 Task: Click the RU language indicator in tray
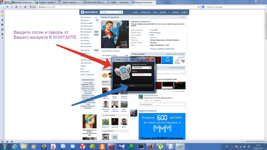point(227,147)
